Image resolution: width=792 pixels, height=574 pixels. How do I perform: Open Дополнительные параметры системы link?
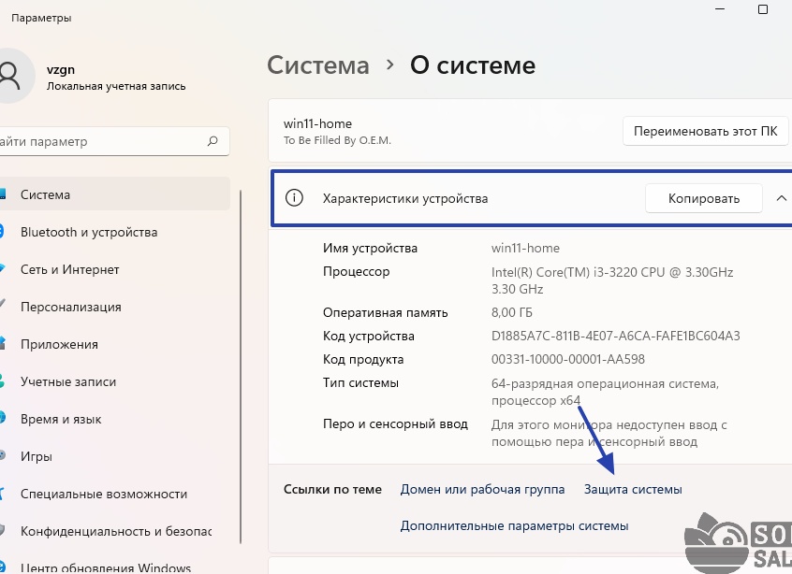tap(514, 525)
